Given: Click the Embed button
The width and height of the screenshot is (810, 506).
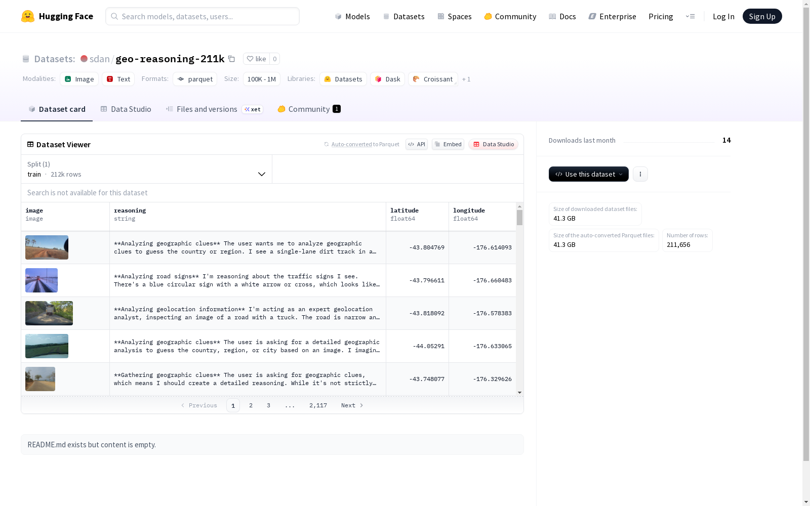Looking at the screenshot, I should pyautogui.click(x=448, y=144).
